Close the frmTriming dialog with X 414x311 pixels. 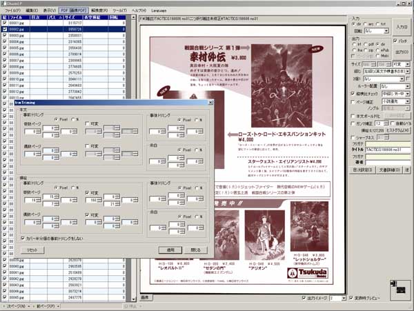pos(210,102)
